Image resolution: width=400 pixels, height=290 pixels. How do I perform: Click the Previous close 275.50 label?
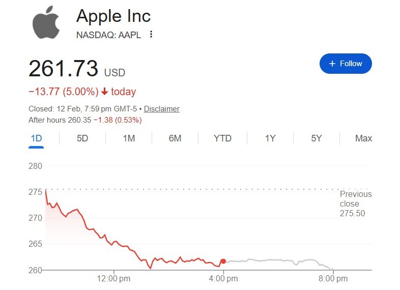[x=355, y=204]
